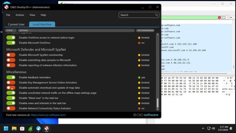Click plus button in Wireshark filter bar

(x=231, y=17)
